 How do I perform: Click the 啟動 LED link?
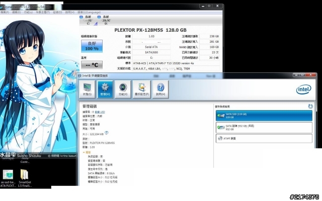(x=100, y=112)
